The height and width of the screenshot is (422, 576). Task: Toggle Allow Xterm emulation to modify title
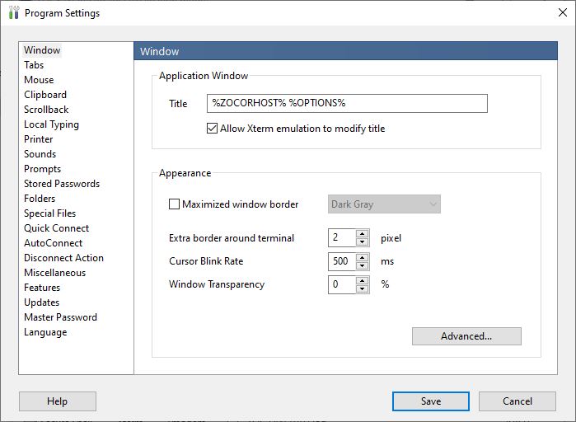pyautogui.click(x=212, y=129)
